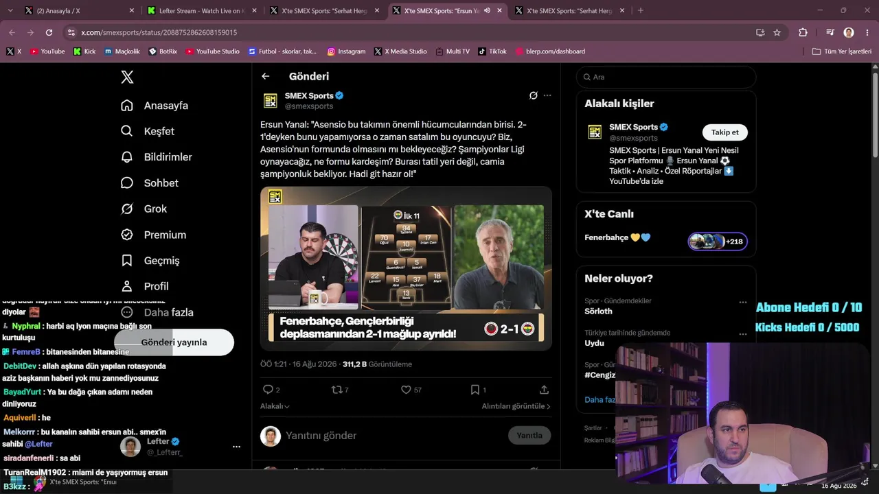Switch to the Lefter Stream tab
This screenshot has width=879, height=494.
pos(202,10)
